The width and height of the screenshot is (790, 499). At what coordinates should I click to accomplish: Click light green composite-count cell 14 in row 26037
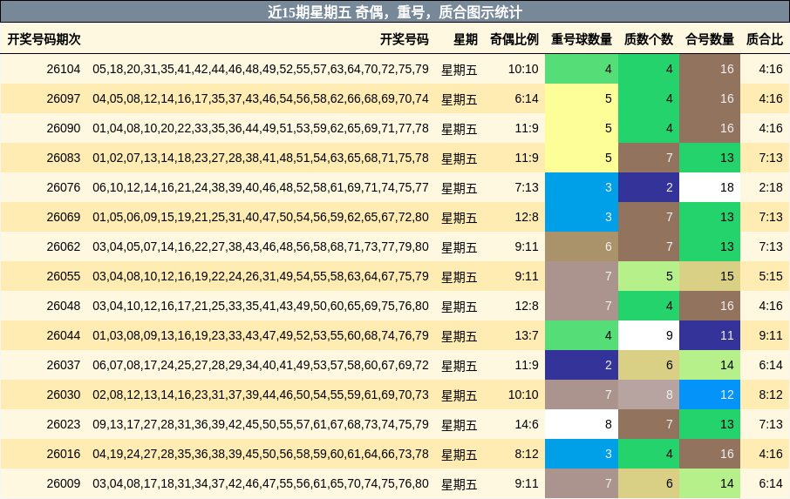pyautogui.click(x=710, y=365)
